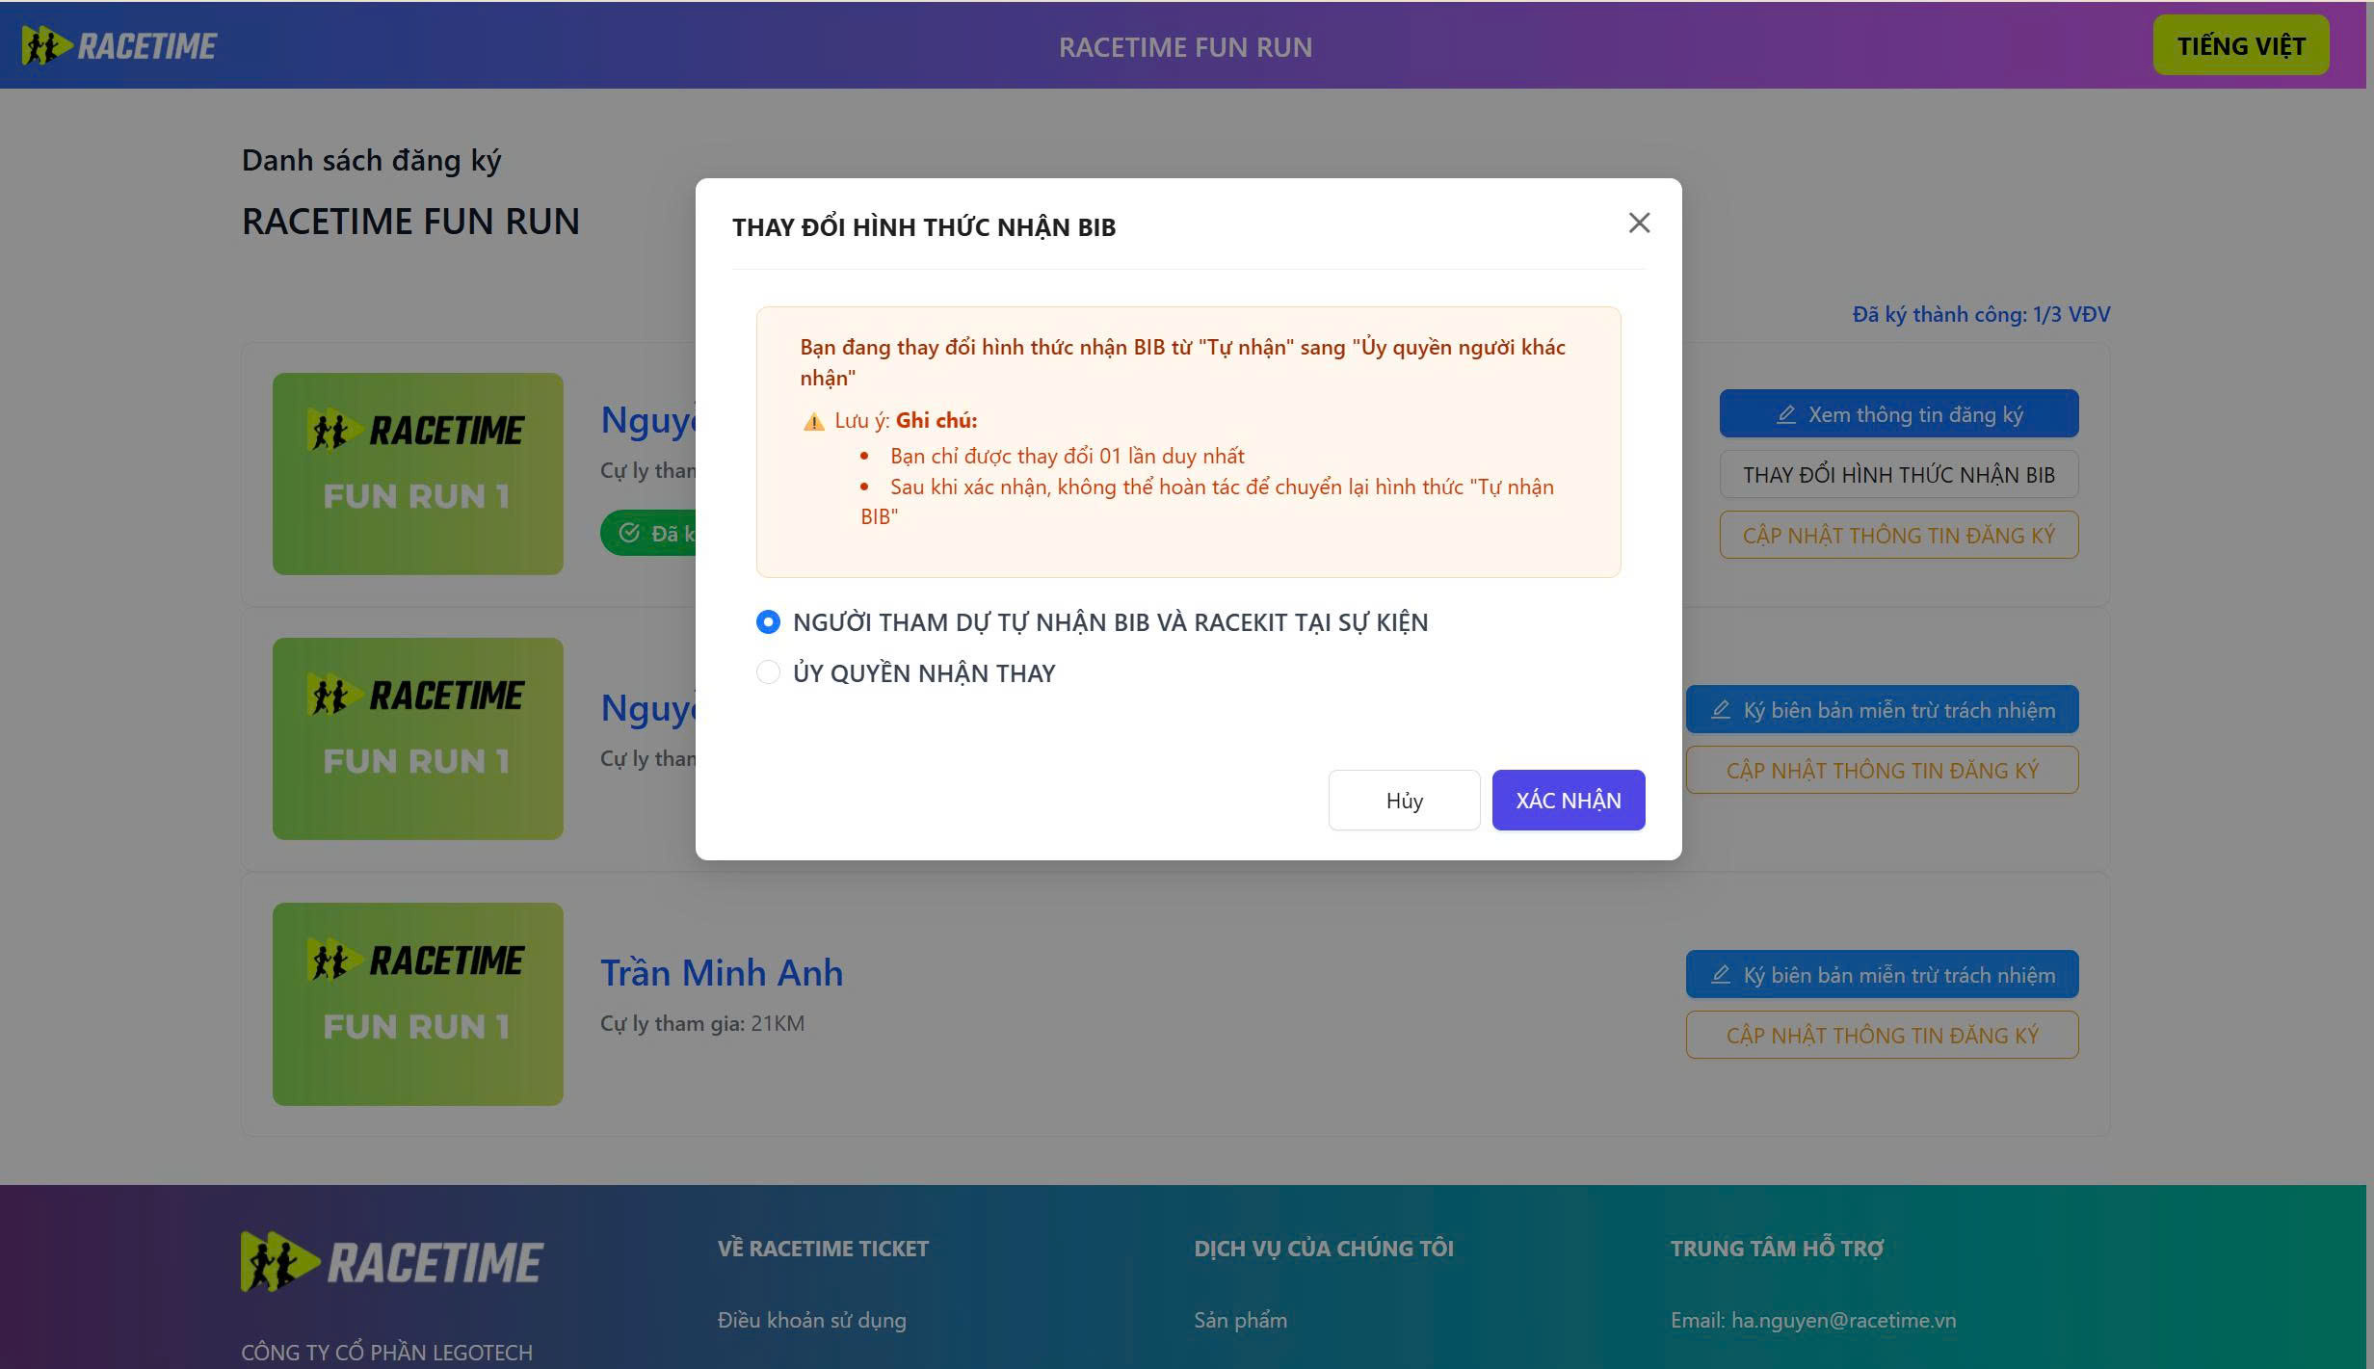Click the 'Cự ly tham gia: 21KM' text
Viewport: 2374px width, 1369px height.
702,1023
